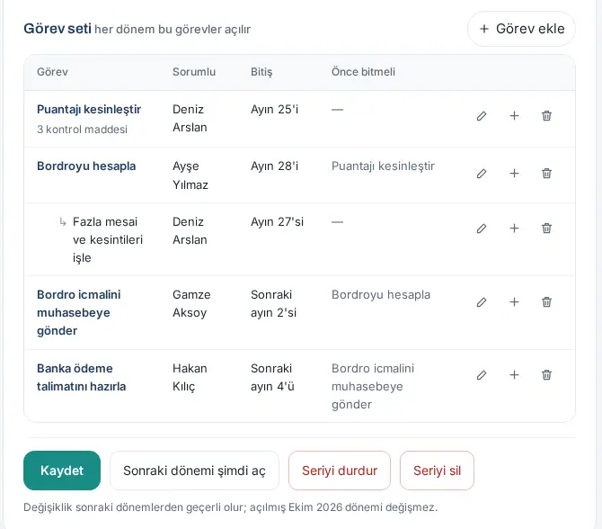
Task: Delete the Puantajı kesinleştir task
Action: [546, 116]
